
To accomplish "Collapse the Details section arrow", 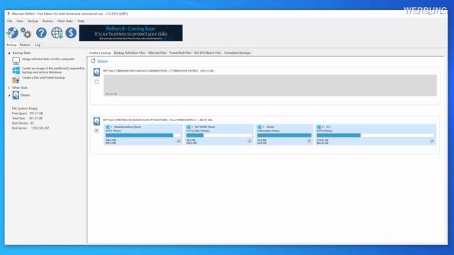I will point(9,95).
